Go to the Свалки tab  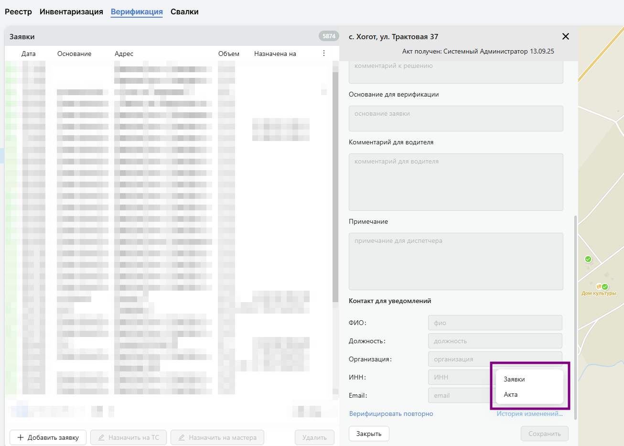click(184, 12)
